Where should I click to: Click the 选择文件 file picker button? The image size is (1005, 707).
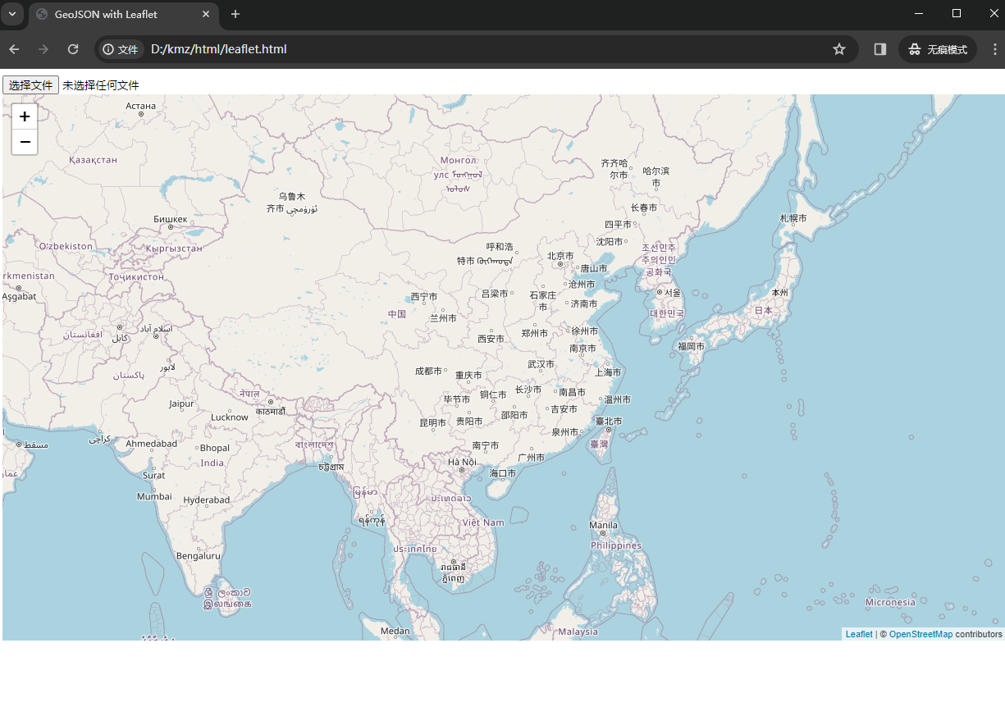[x=30, y=84]
